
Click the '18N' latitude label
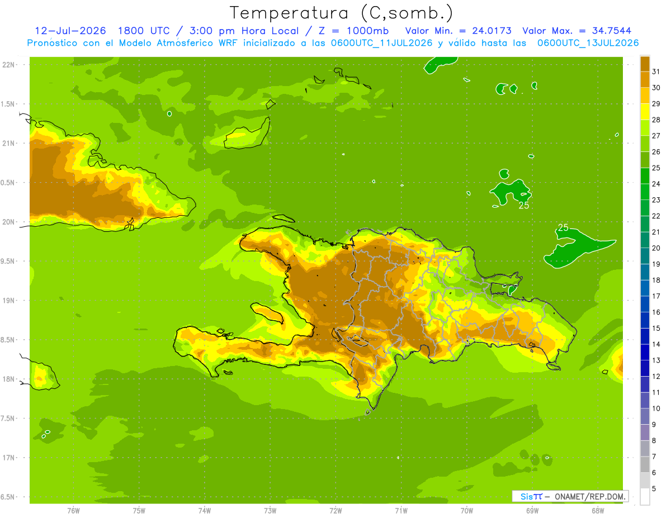8,379
